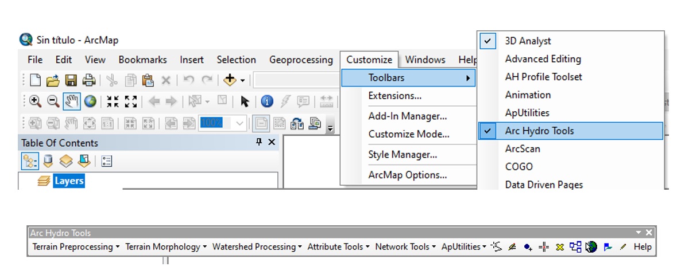
Task: Open the Terrain Preprocessing dropdown
Action: click(76, 247)
